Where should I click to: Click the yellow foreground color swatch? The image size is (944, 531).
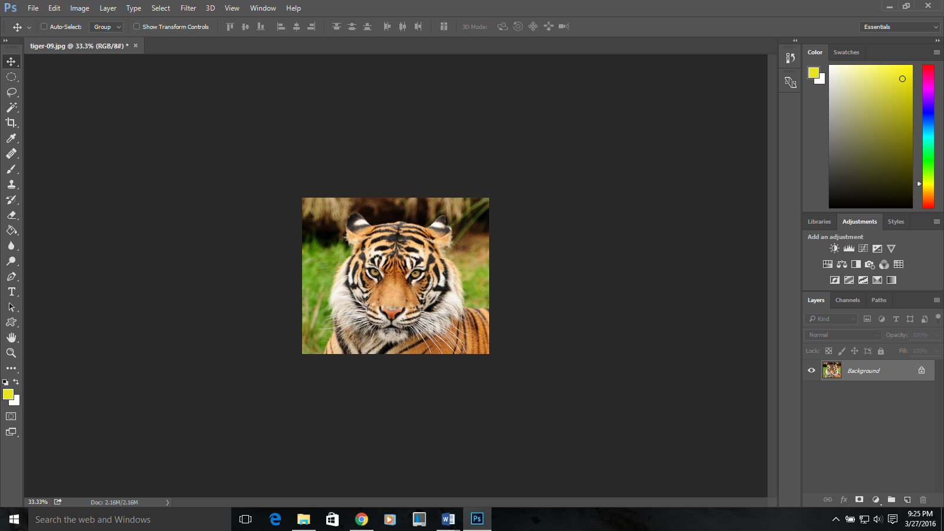click(x=814, y=73)
